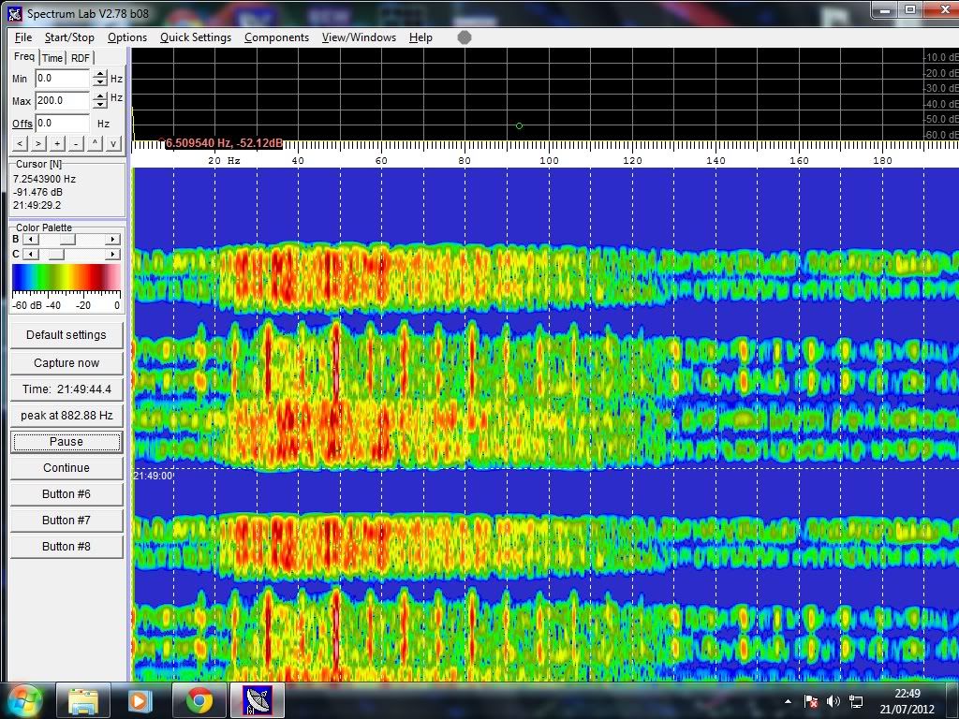Click the right arrow of the B brightness slider
The height and width of the screenshot is (719, 959).
pyautogui.click(x=113, y=240)
